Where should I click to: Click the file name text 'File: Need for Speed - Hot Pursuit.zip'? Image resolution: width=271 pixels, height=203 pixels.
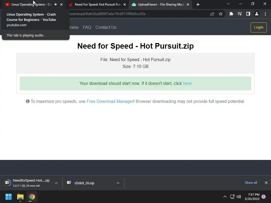coord(135,59)
